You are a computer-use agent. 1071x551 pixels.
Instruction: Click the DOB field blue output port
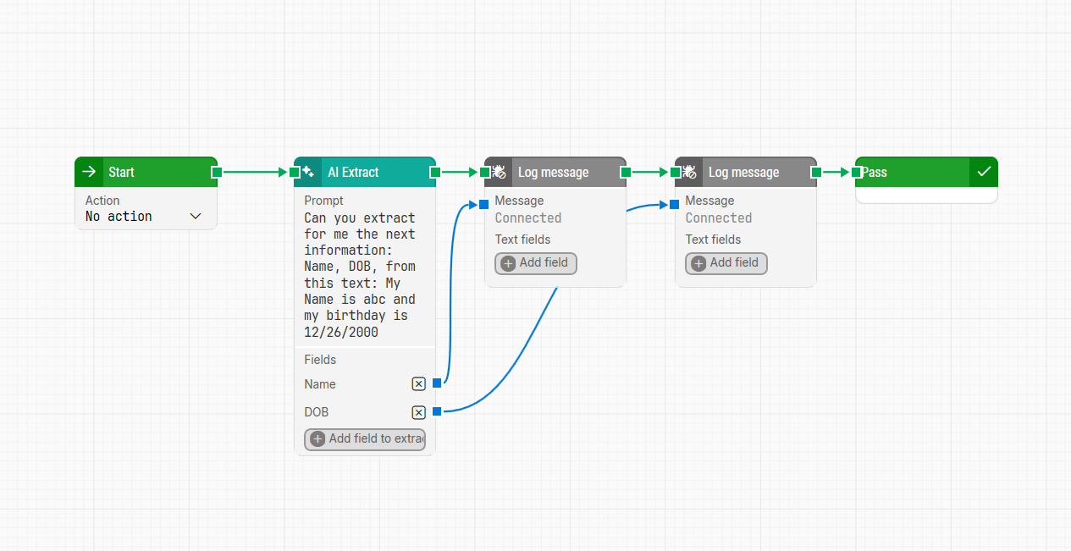(x=437, y=411)
